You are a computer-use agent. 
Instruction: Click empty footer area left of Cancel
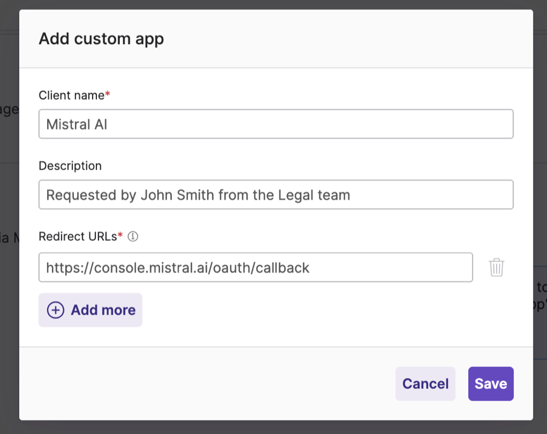[208, 384]
